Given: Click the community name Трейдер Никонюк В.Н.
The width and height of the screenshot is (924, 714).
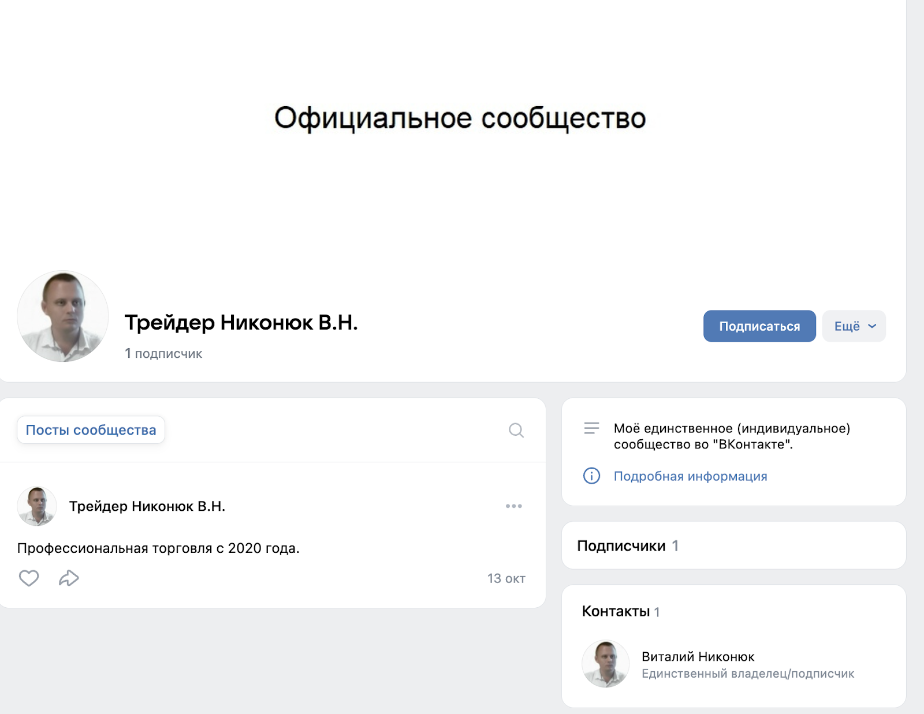Looking at the screenshot, I should [x=242, y=323].
